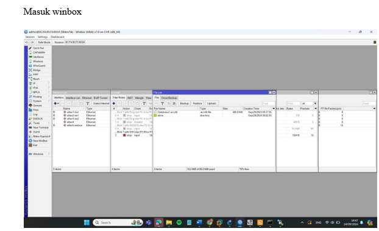Open the Files entry in sidebar
The width and height of the screenshot is (379, 231).
click(36, 110)
